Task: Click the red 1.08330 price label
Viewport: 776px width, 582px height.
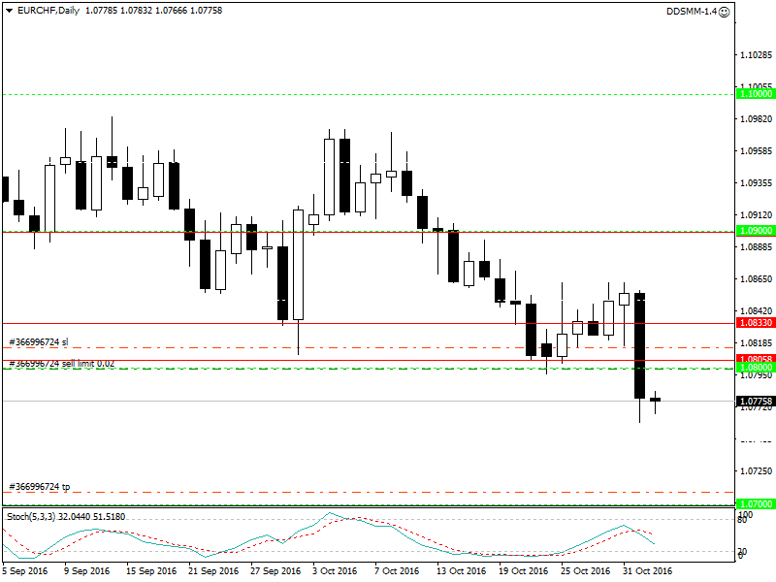Action: click(x=756, y=323)
